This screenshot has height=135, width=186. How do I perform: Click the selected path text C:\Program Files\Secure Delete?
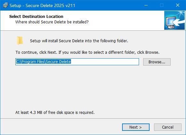(43, 62)
